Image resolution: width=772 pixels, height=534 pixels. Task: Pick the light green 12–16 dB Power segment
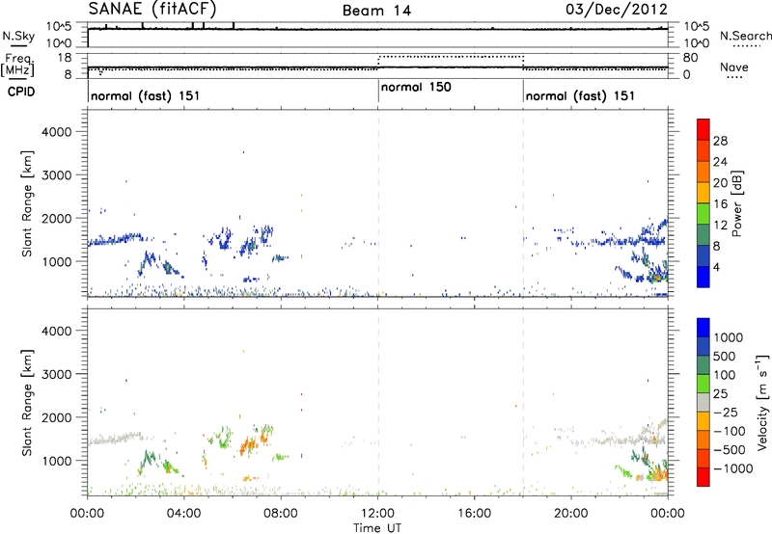pos(703,214)
